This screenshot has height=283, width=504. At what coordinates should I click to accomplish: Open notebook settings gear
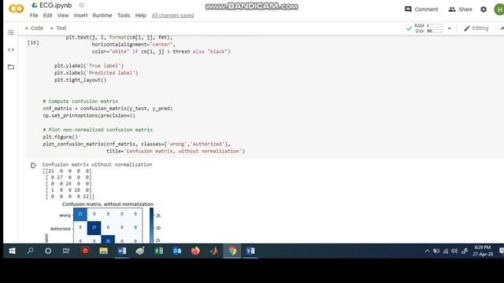[x=484, y=9]
